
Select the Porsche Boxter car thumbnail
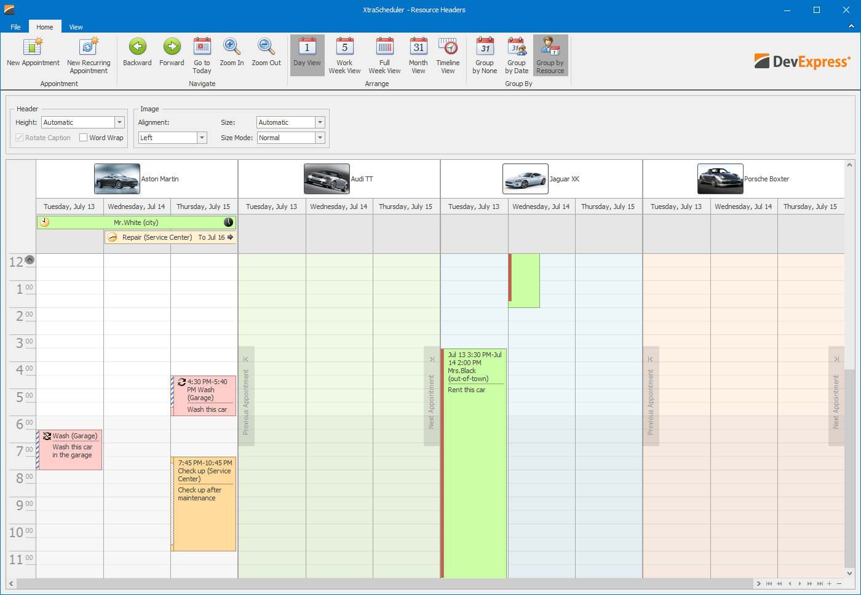(720, 179)
